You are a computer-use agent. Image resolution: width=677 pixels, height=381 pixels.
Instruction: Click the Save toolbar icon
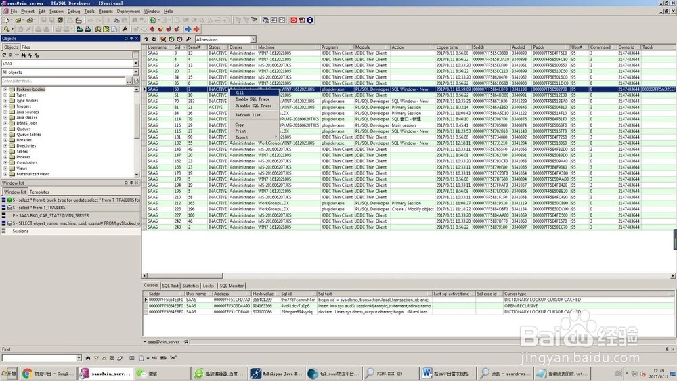tap(43, 20)
